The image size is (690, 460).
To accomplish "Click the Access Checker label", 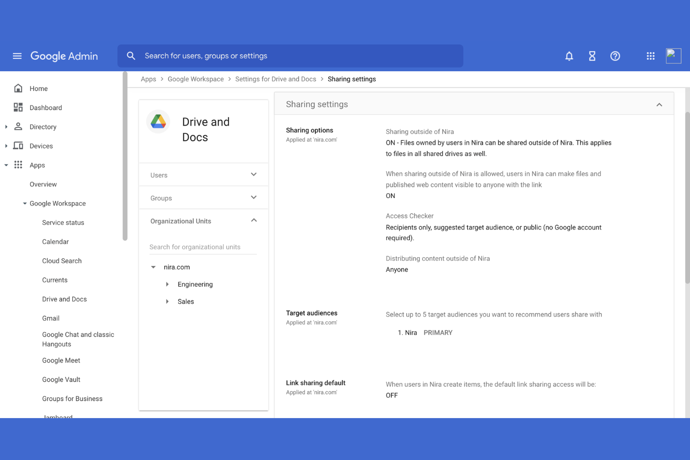I will click(409, 216).
